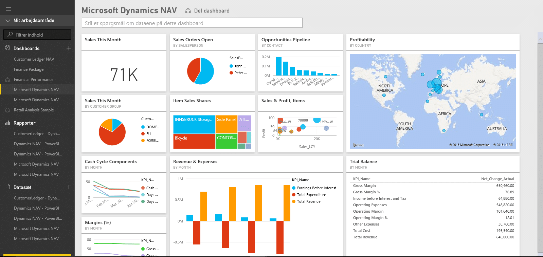Click the vertical scrollbar up arrow
The width and height of the screenshot is (543, 257).
pos(540,40)
